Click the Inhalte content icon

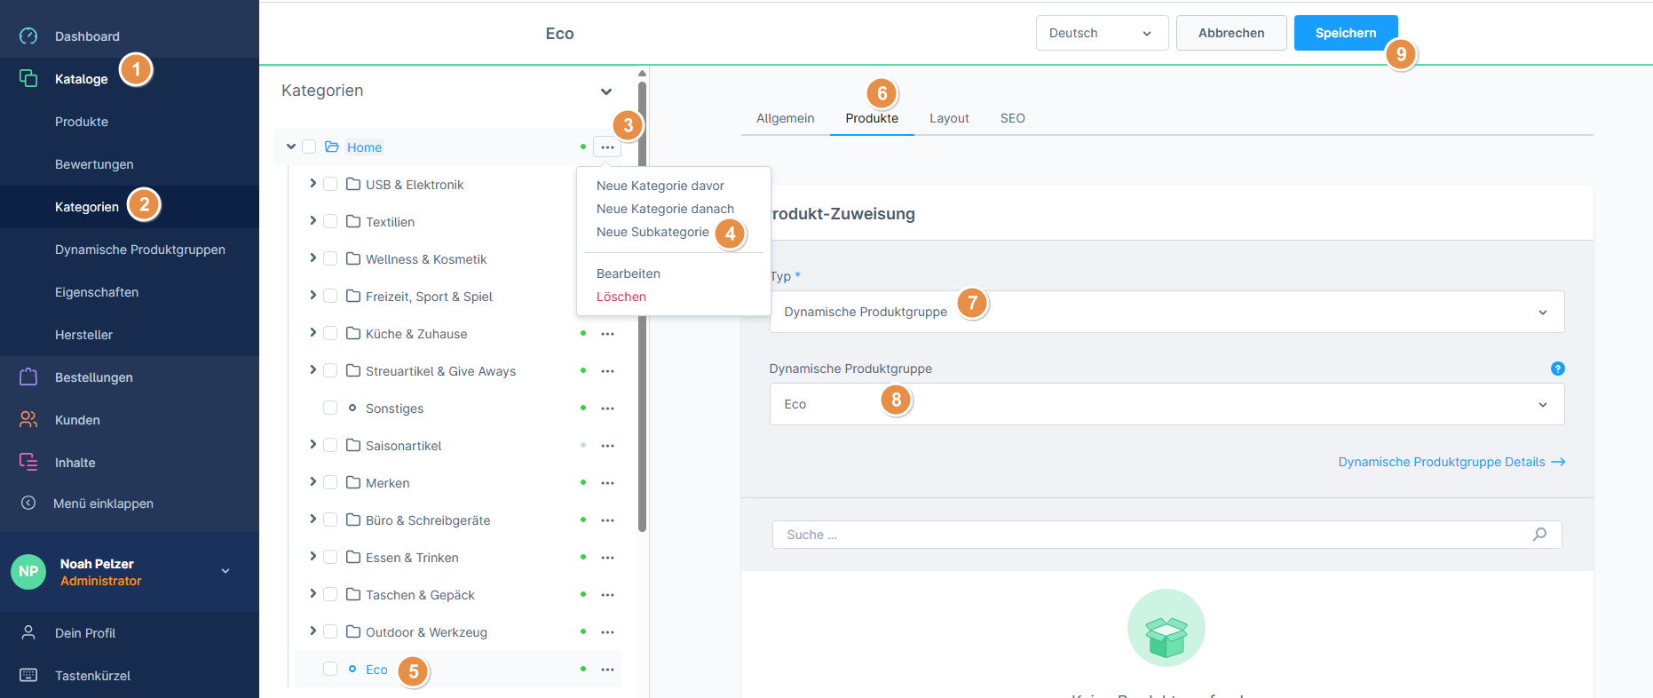click(x=28, y=462)
